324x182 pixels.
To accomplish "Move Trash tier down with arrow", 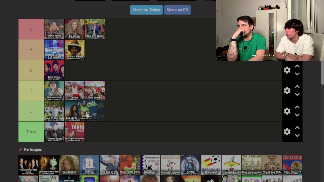I will tap(297, 135).
